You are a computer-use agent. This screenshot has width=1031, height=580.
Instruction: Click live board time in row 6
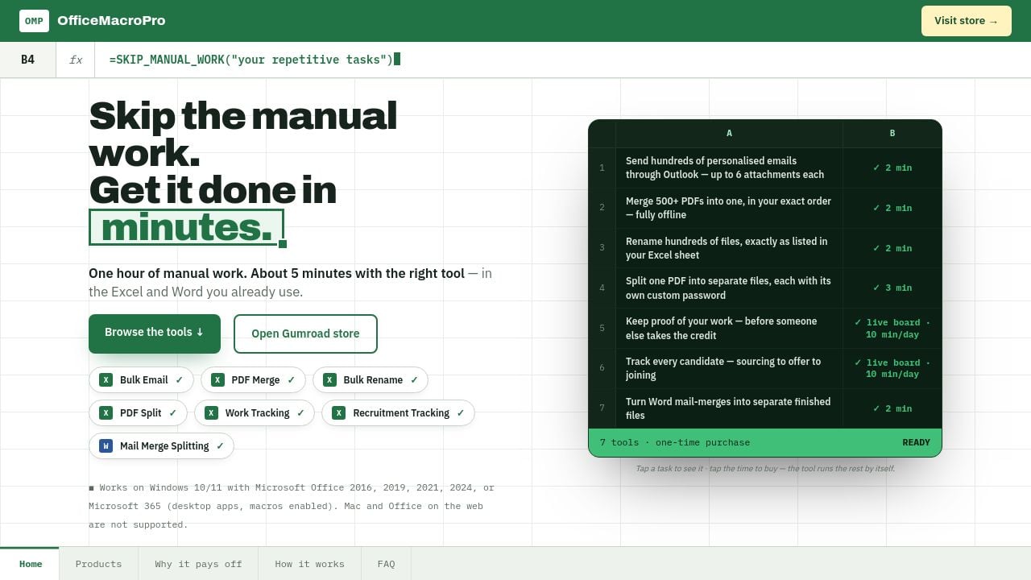tap(892, 368)
